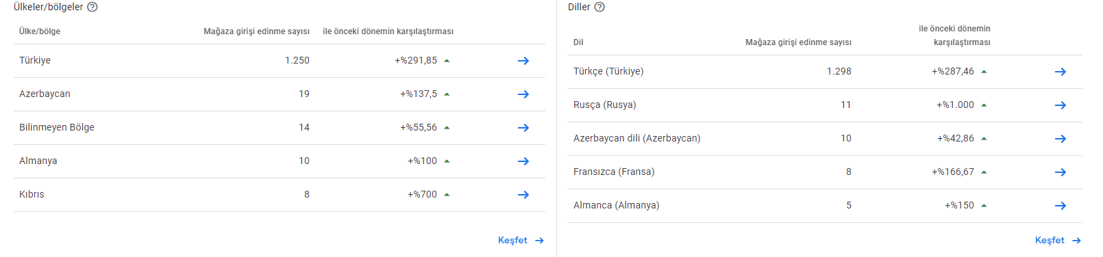Screen dimensions: 1103x257
Task: Open Azerbaycan row arrow for details
Action: tap(523, 94)
